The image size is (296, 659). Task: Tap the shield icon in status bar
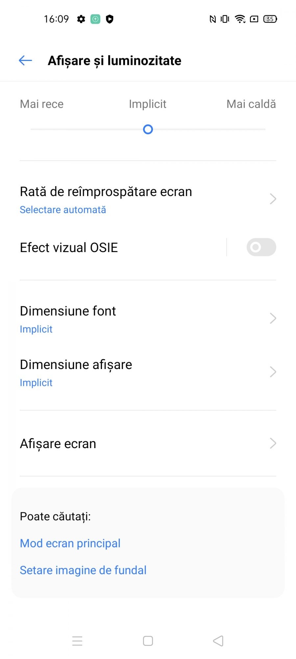pos(110,19)
